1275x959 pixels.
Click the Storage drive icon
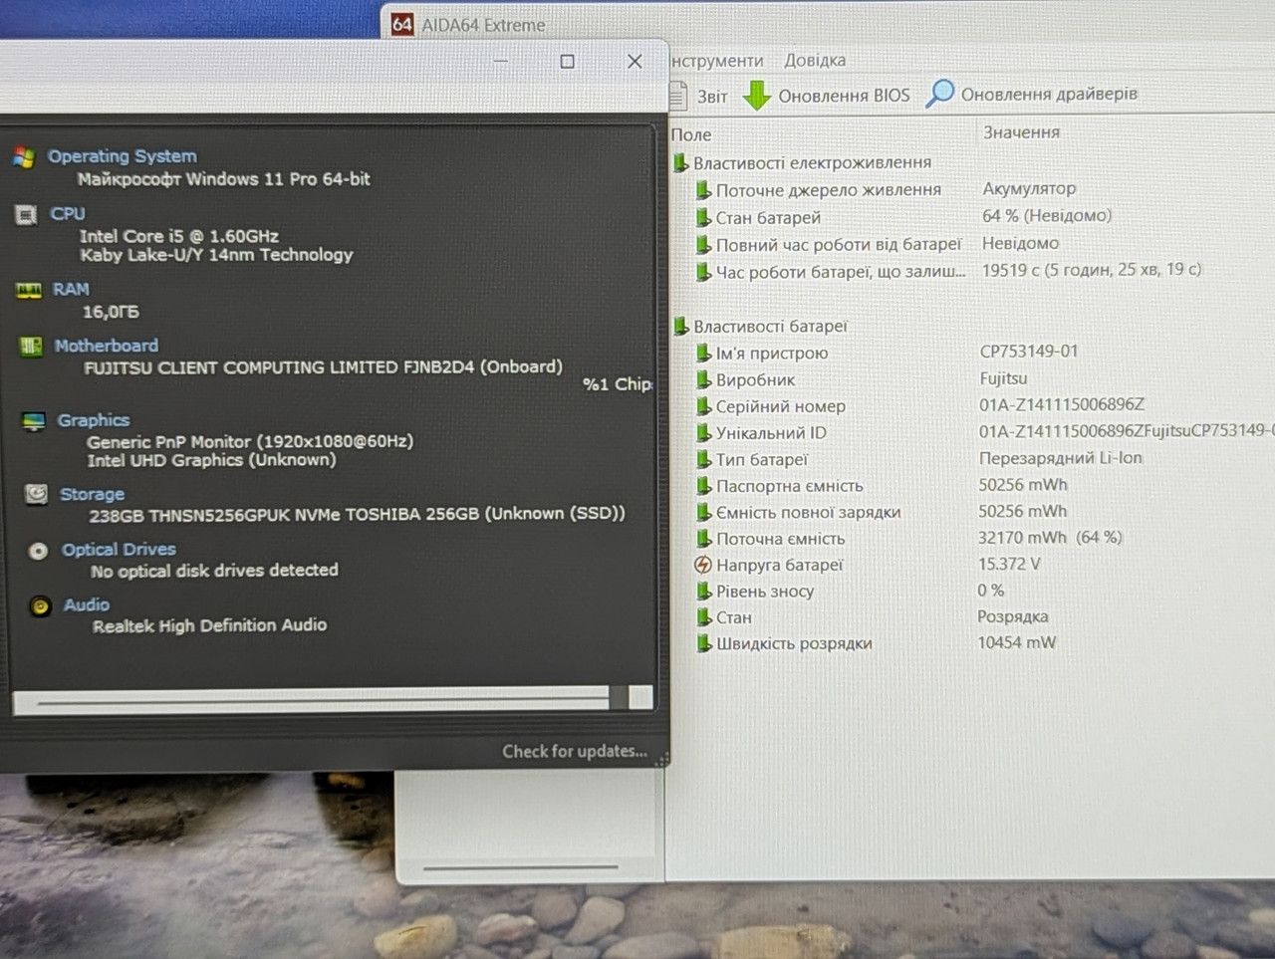tap(36, 494)
